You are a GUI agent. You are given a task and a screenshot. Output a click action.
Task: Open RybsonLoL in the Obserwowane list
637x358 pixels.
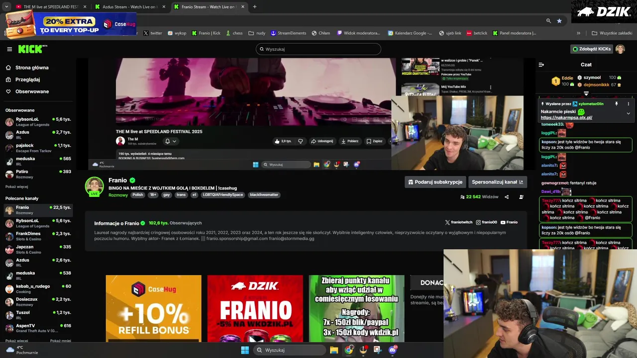click(38, 122)
